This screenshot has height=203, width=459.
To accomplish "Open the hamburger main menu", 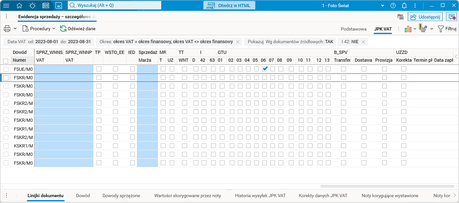I will click(6, 6).
